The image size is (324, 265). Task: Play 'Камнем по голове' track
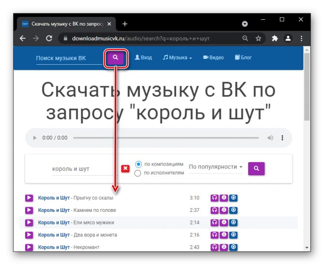[x=29, y=210]
